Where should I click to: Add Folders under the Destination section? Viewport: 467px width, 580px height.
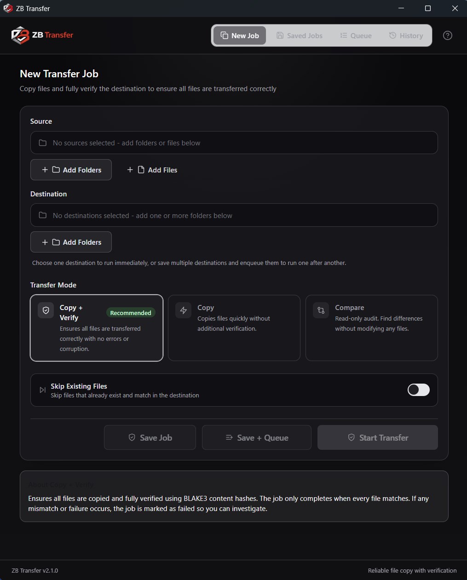click(71, 242)
